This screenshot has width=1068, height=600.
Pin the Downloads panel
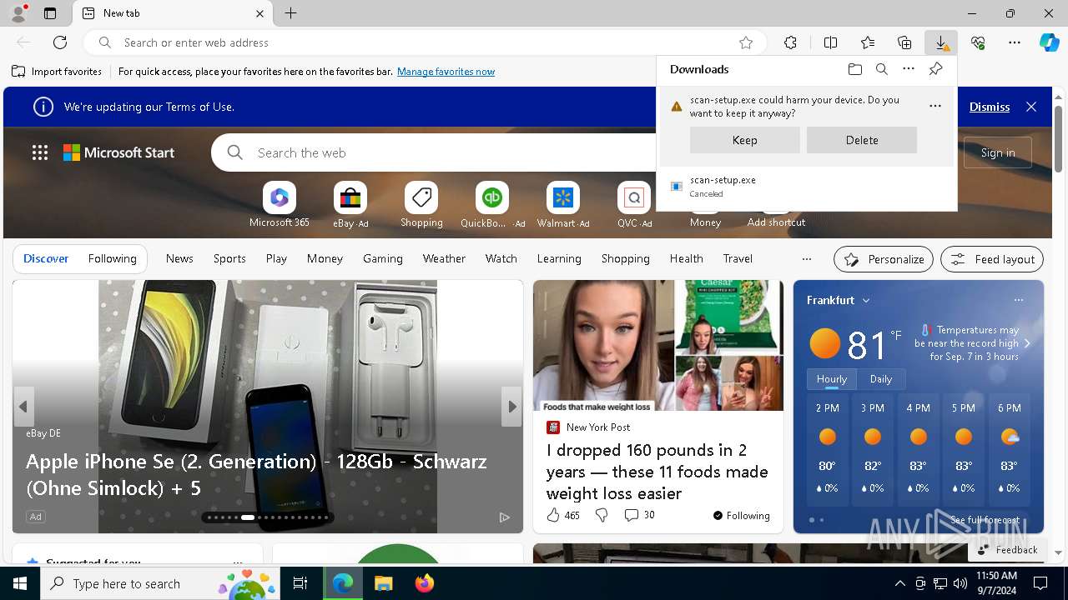935,69
